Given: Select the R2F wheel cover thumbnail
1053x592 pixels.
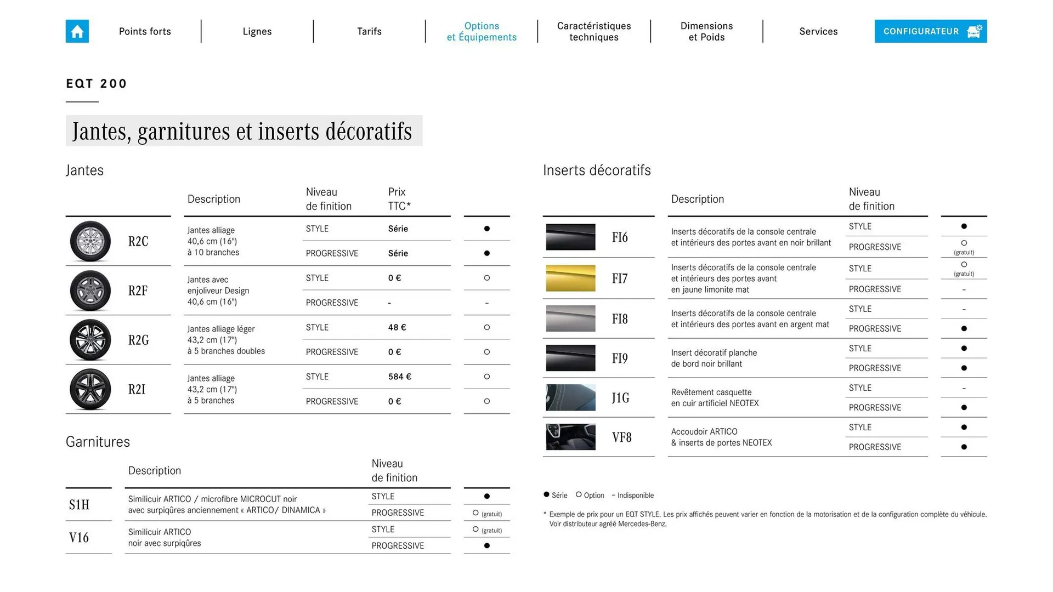Looking at the screenshot, I should pos(91,291).
